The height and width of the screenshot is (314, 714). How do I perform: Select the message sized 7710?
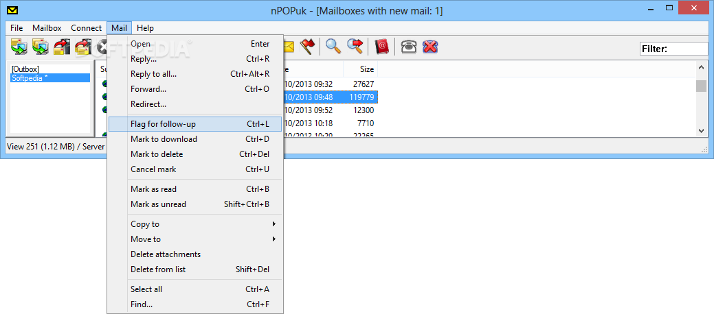[365, 123]
